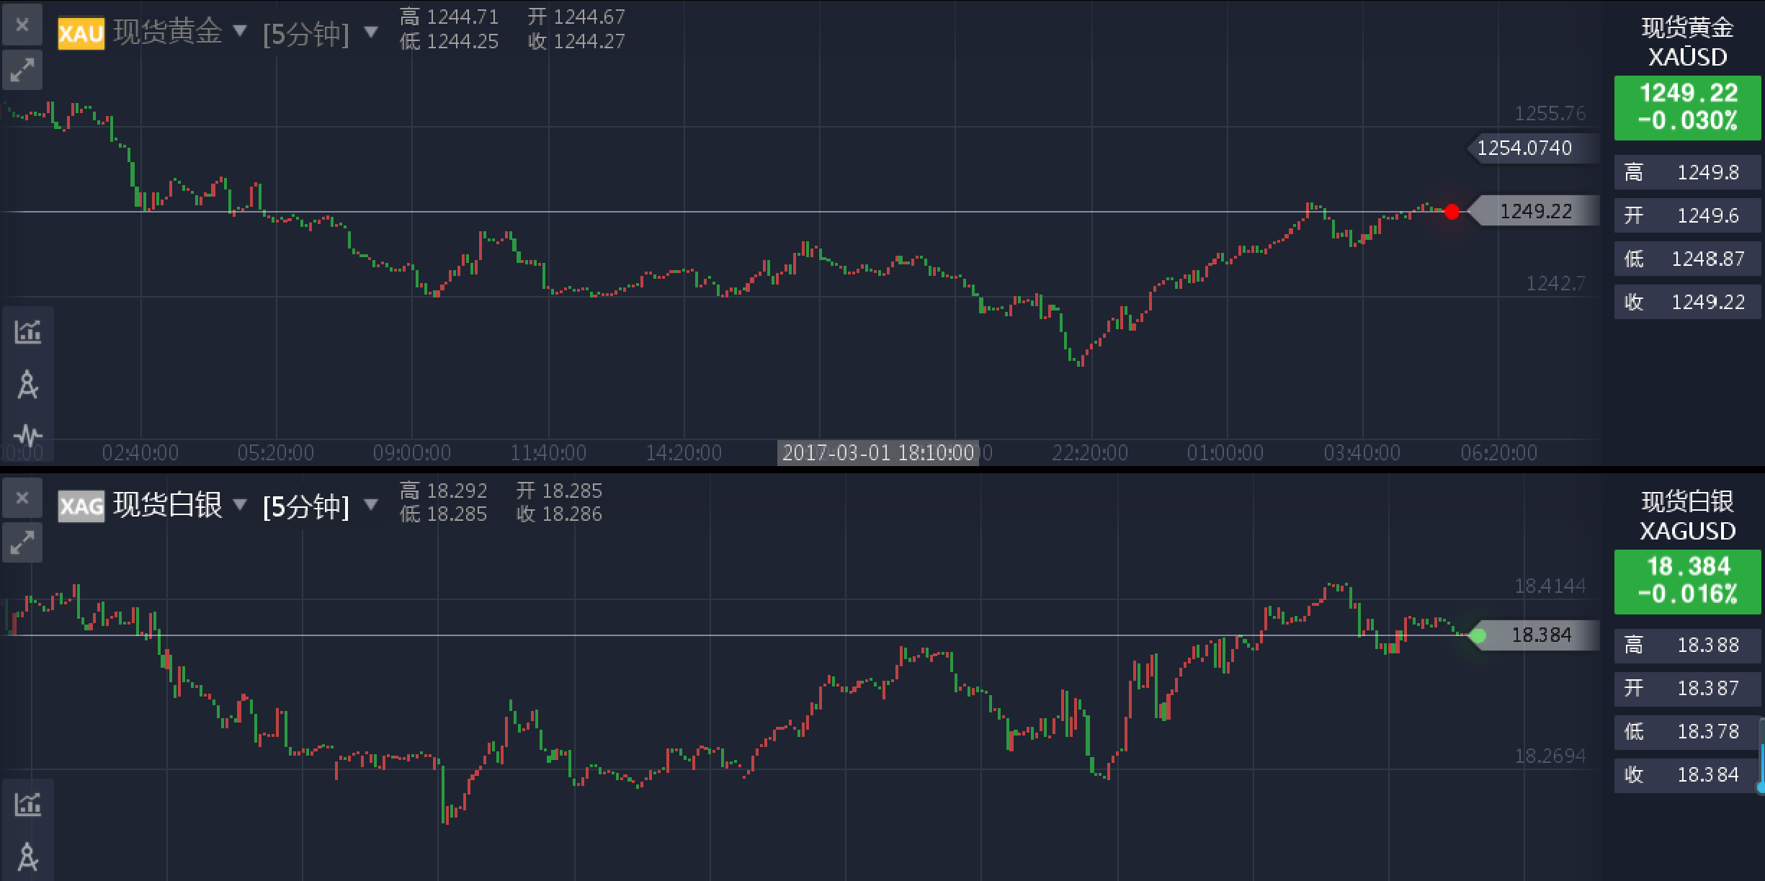Image resolution: width=1765 pixels, height=881 pixels.
Task: Click the silver 收 18.384 row
Action: tap(1687, 774)
